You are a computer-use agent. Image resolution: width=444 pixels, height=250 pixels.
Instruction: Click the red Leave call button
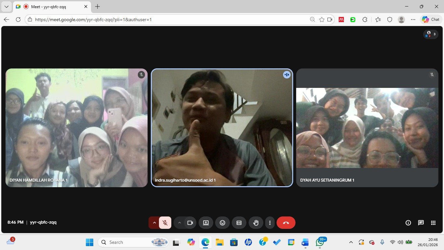click(286, 223)
